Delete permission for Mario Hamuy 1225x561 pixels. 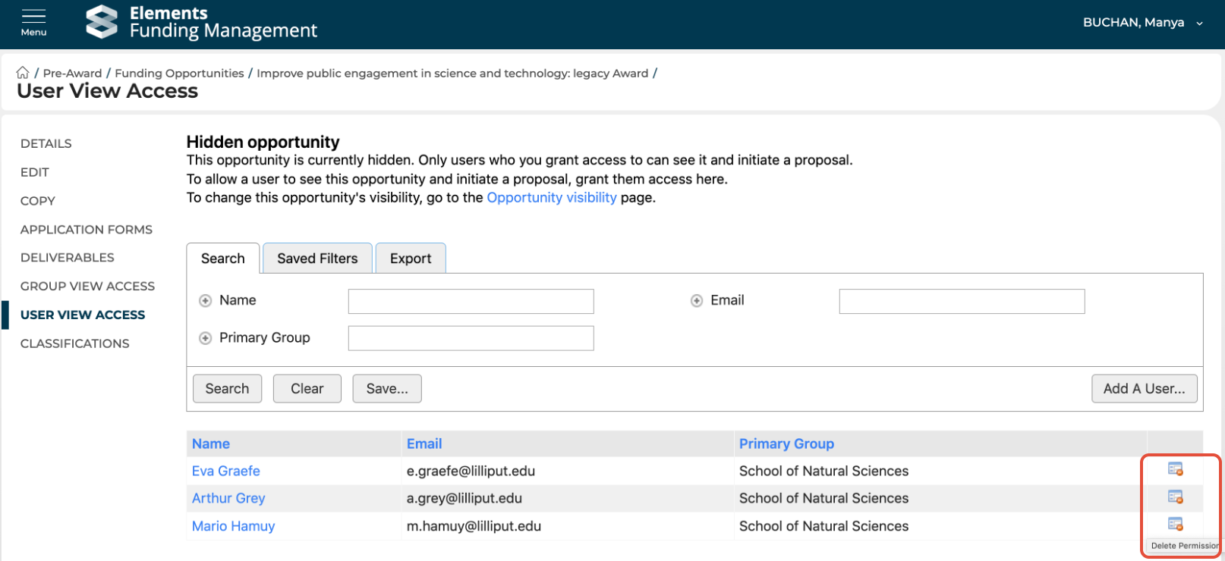click(1175, 524)
